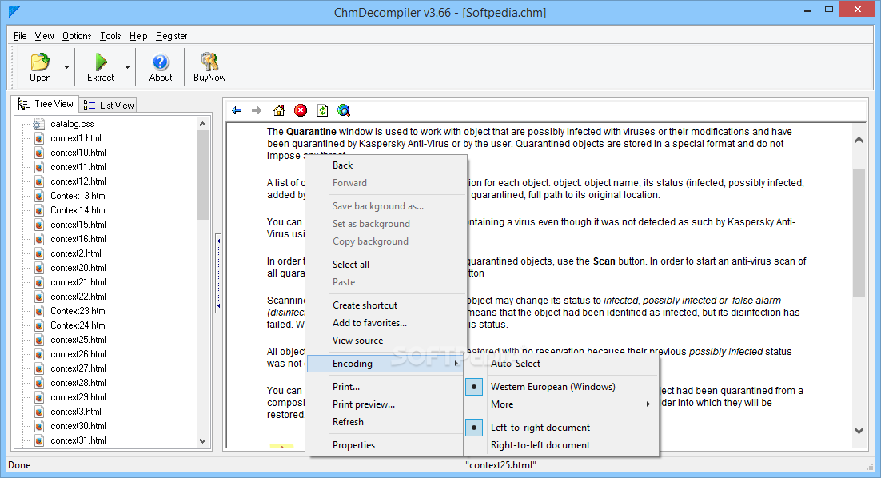Click the List View tab icon
Screen dimensions: 881x478
click(x=90, y=105)
